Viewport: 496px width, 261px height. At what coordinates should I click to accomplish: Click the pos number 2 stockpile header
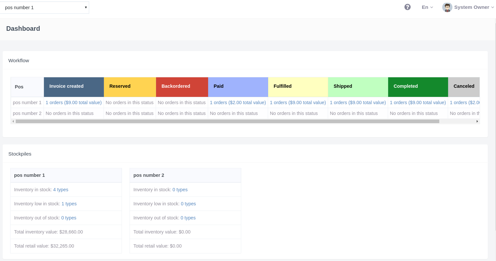(185, 175)
